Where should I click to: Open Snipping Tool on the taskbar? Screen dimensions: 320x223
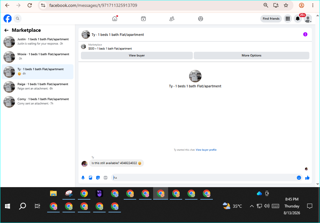tap(69, 193)
